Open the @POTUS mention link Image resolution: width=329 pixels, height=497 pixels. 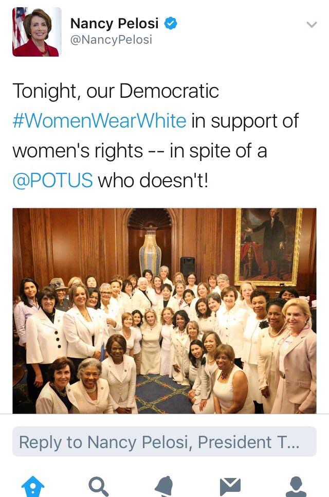click(53, 180)
